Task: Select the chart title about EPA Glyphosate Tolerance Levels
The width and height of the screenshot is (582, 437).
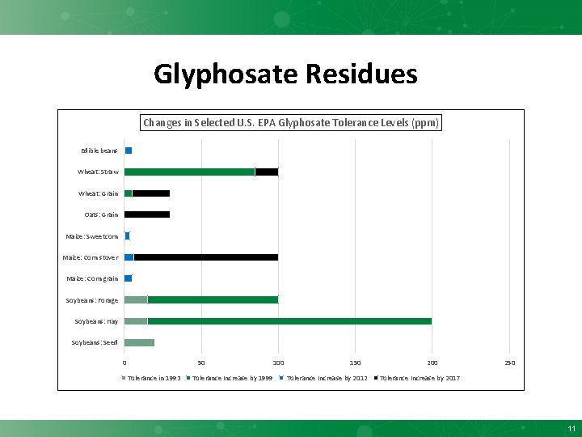Action: (291, 123)
